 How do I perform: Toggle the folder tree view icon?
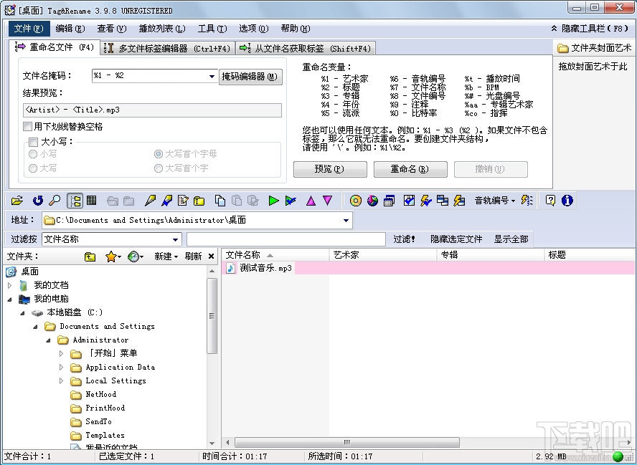point(75,201)
